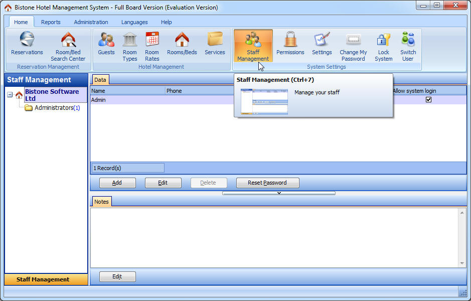
Task: Collapse the Bistone Software Ltd tree node
Action: 10,95
